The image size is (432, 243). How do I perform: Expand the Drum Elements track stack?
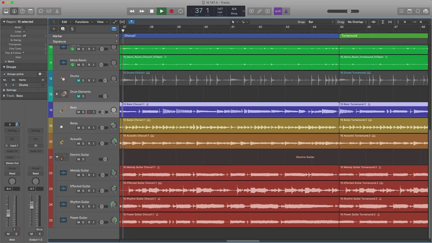[57, 94]
